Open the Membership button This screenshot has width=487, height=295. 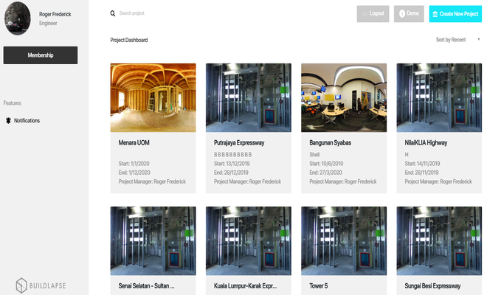41,55
